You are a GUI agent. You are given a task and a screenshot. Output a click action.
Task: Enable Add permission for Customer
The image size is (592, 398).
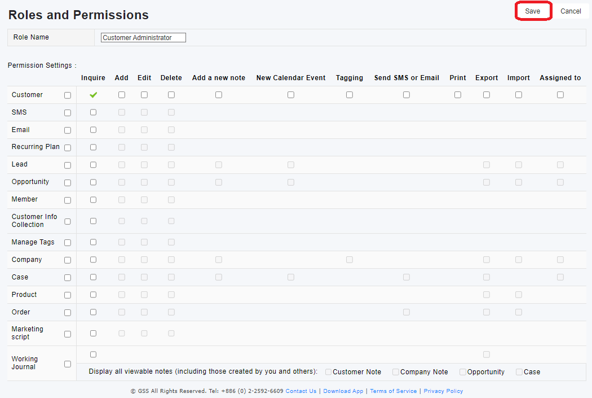(122, 95)
